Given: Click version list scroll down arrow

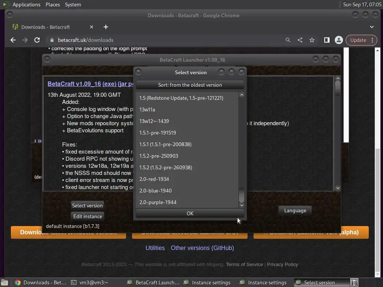Looking at the screenshot, I should (242, 205).
